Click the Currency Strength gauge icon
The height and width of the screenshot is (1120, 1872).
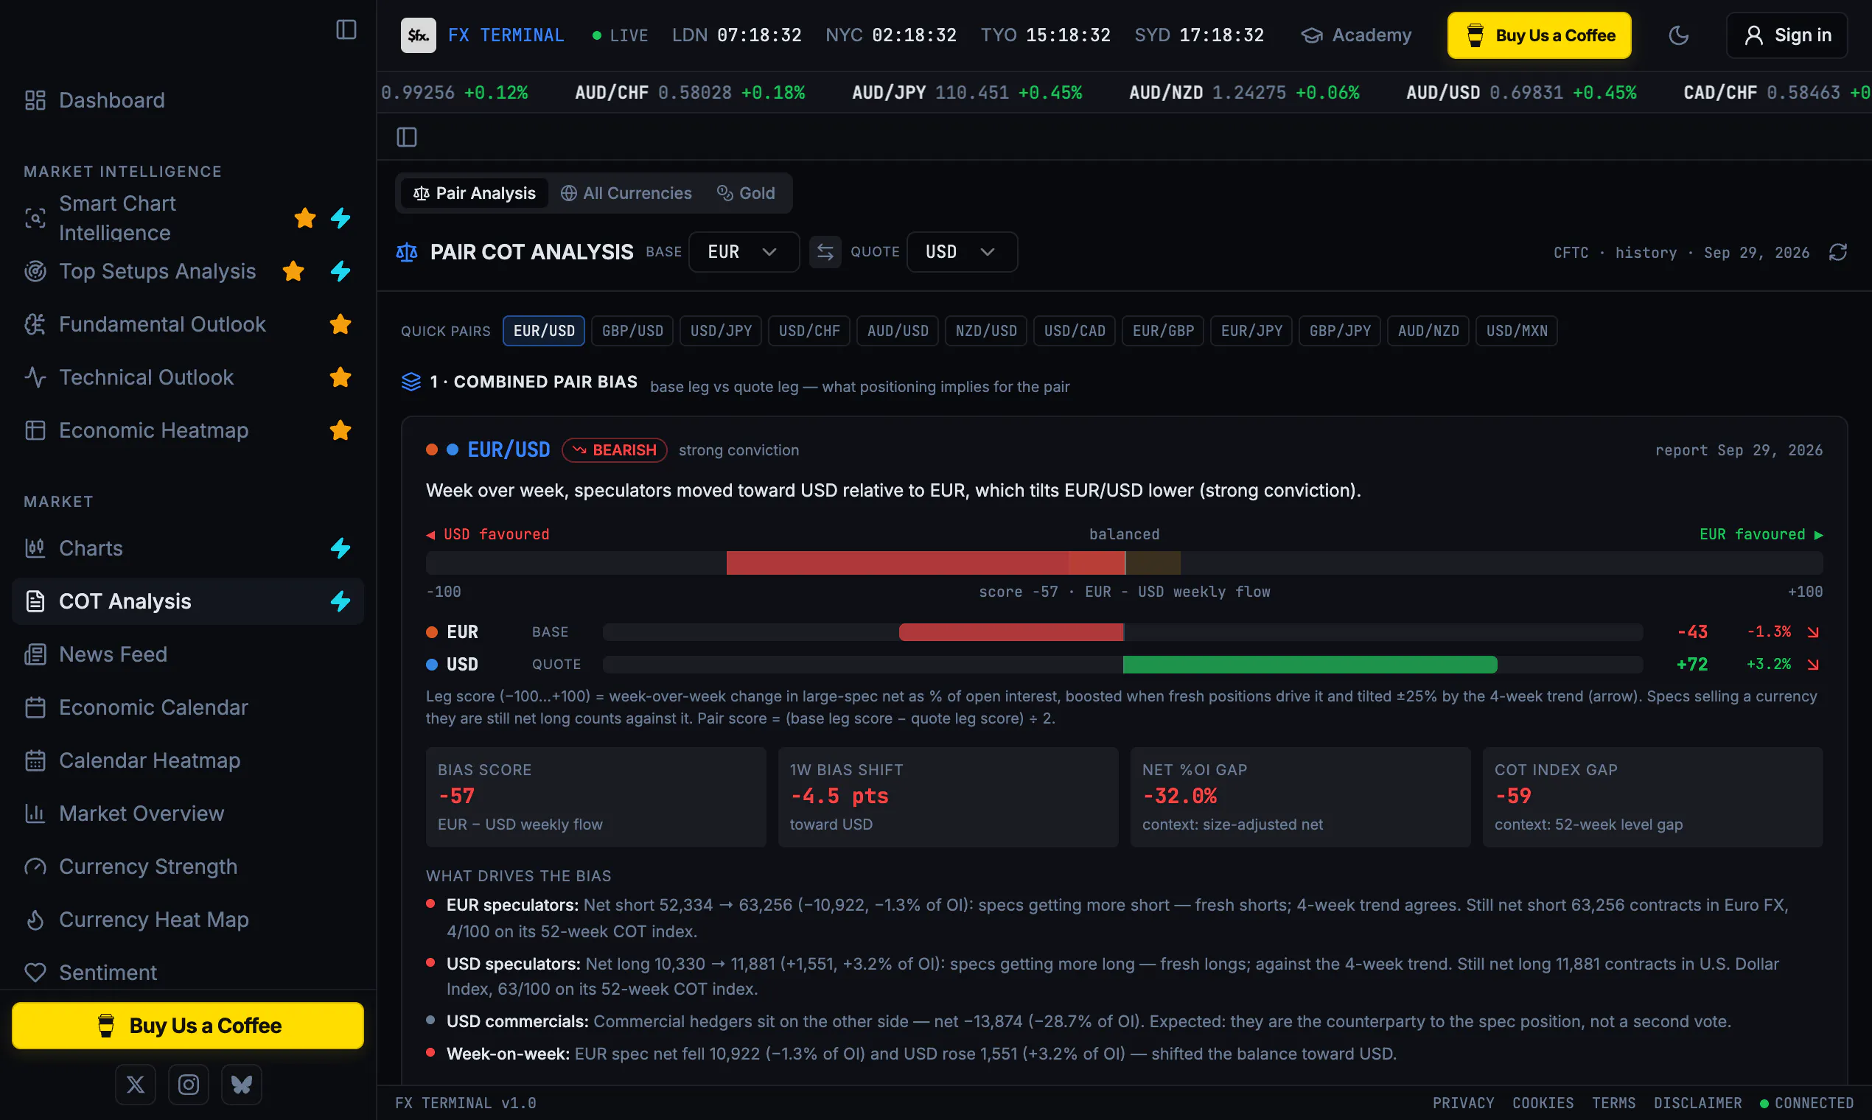(x=35, y=867)
